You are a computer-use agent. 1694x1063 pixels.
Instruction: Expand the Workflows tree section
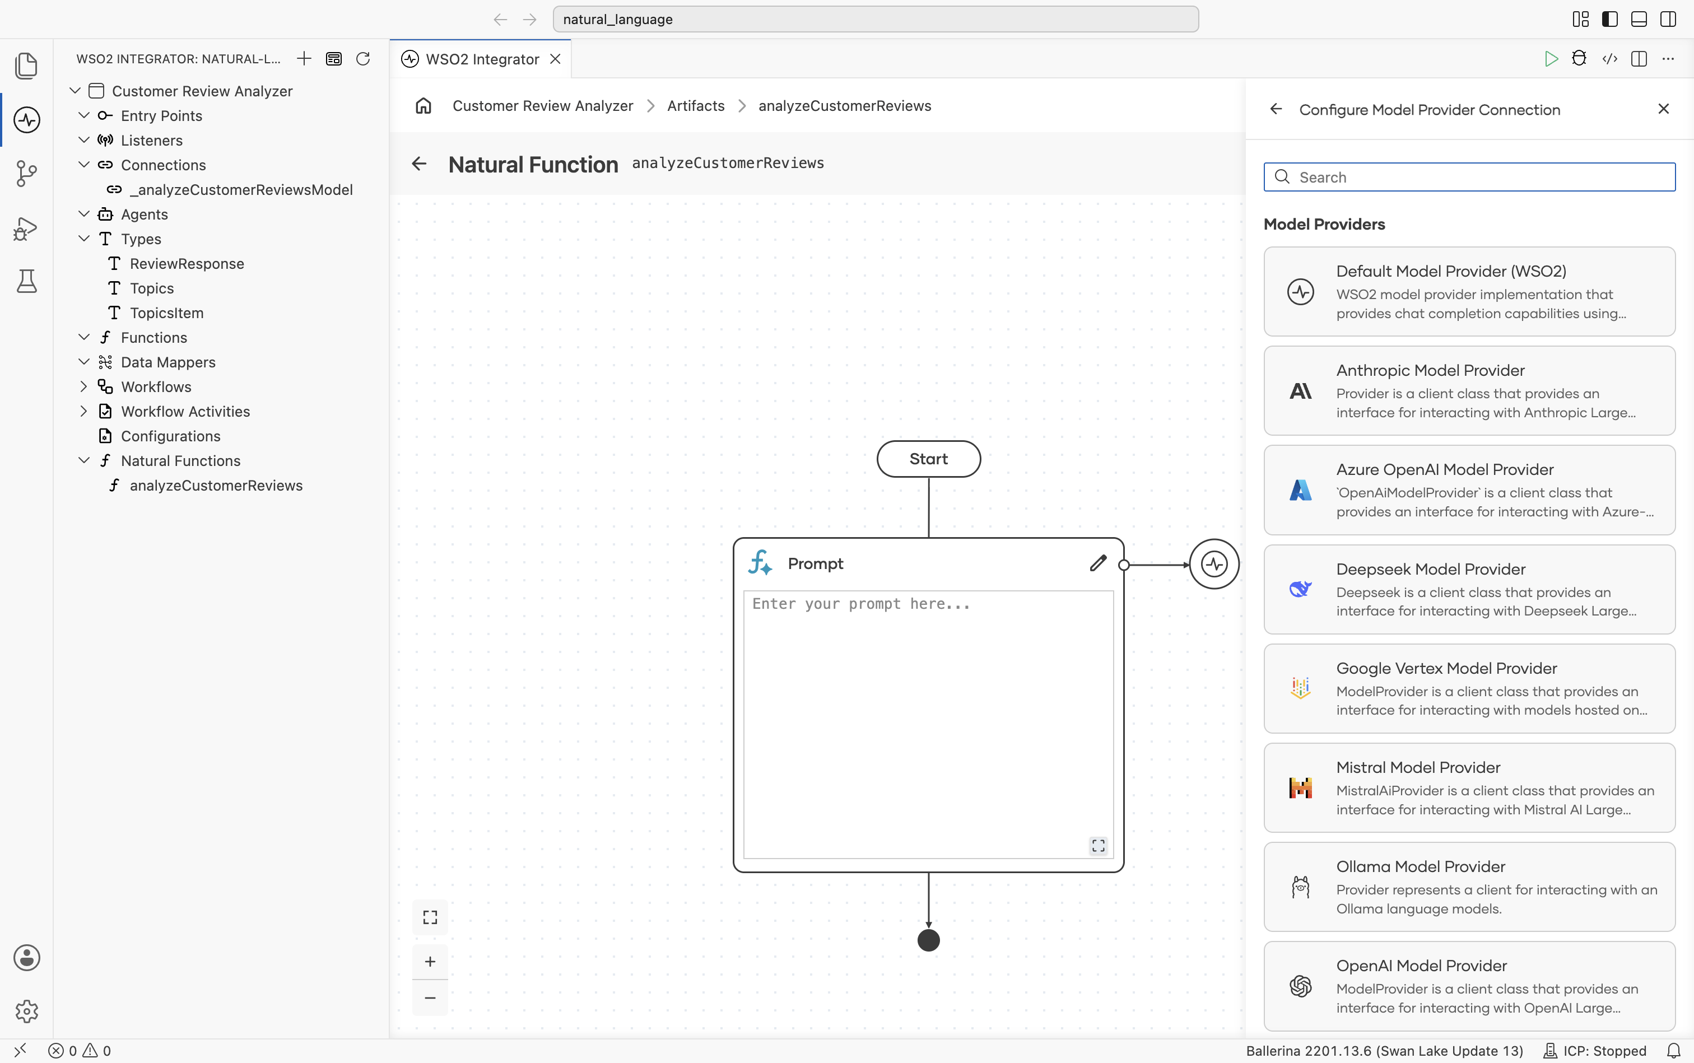click(83, 386)
